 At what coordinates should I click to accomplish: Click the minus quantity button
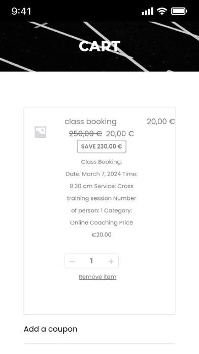pos(72,261)
